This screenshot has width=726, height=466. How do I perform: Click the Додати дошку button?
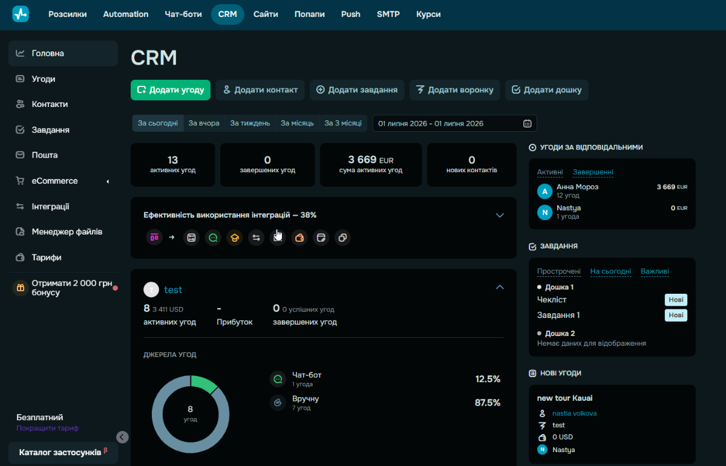[x=547, y=90]
